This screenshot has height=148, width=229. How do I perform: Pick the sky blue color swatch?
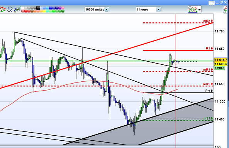click(47, 8)
